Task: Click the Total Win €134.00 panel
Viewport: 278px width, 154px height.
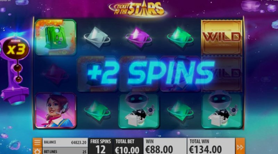Action: point(211,146)
